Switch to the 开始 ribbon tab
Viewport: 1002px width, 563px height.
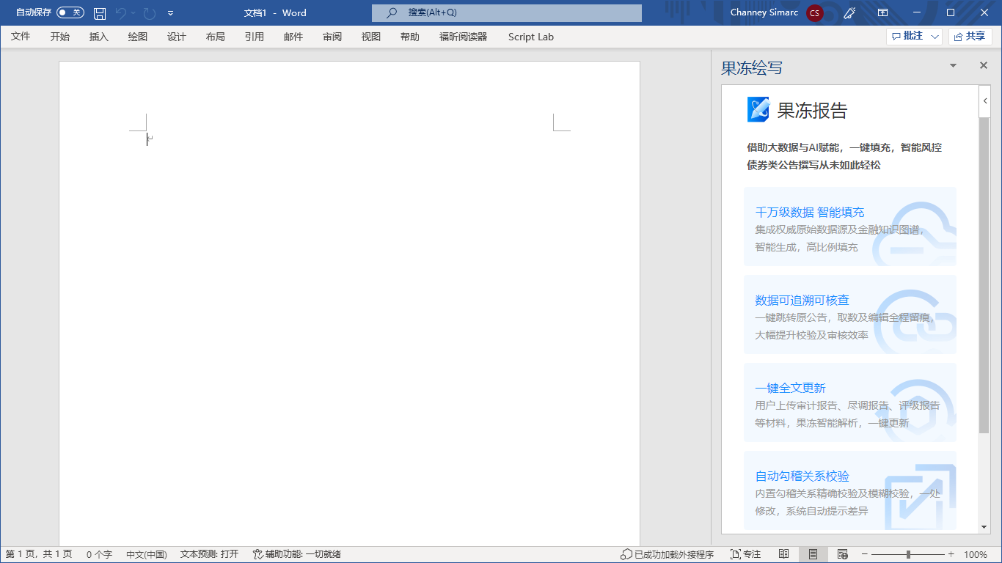click(59, 37)
